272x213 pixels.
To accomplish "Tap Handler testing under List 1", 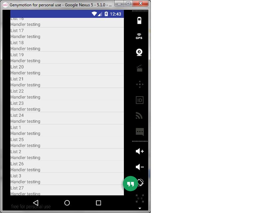I will [25, 133].
